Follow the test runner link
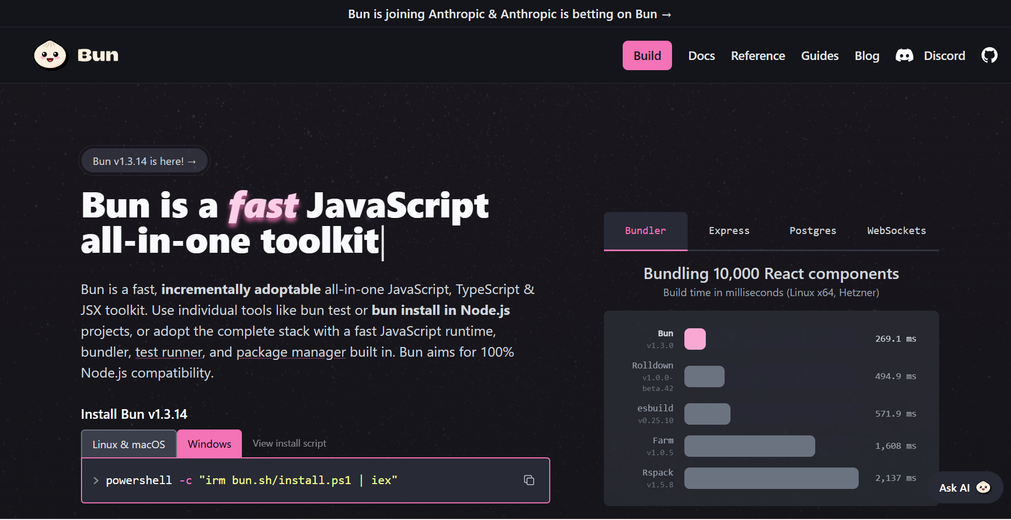Viewport: 1011px width, 520px height. [169, 352]
